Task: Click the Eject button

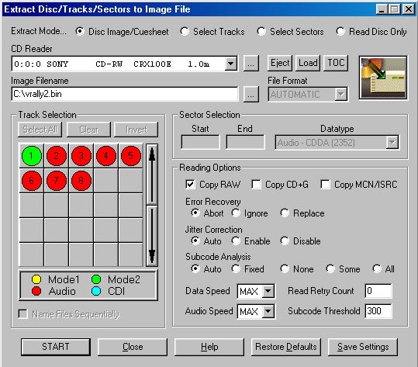Action: coord(280,63)
